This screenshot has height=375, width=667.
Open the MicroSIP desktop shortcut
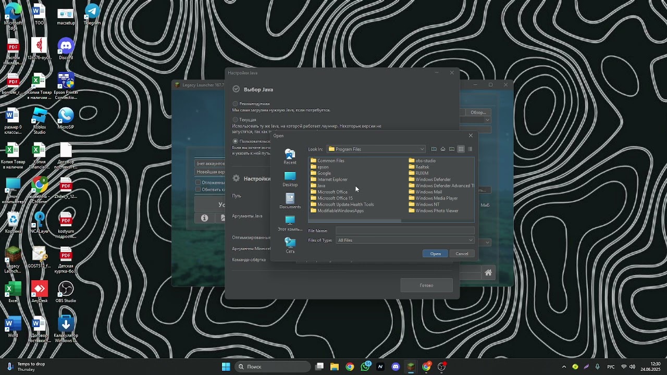pyautogui.click(x=66, y=118)
